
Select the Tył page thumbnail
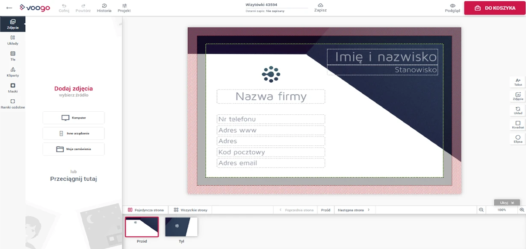coord(181,227)
